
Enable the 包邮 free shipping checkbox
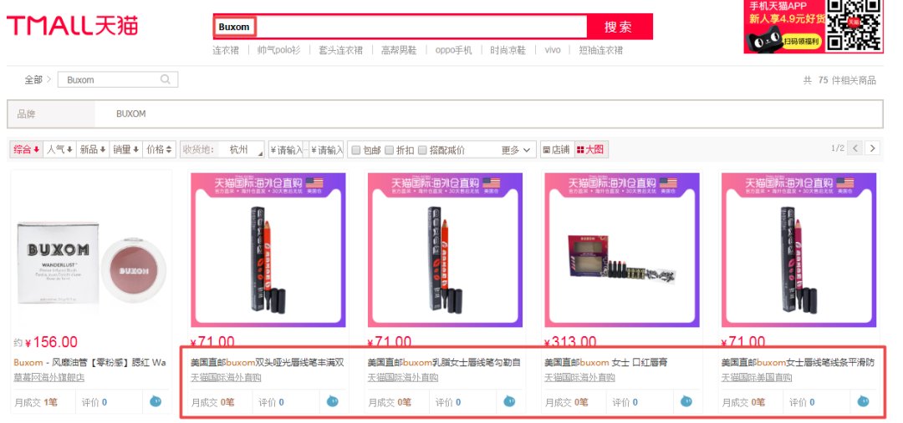pyautogui.click(x=356, y=150)
